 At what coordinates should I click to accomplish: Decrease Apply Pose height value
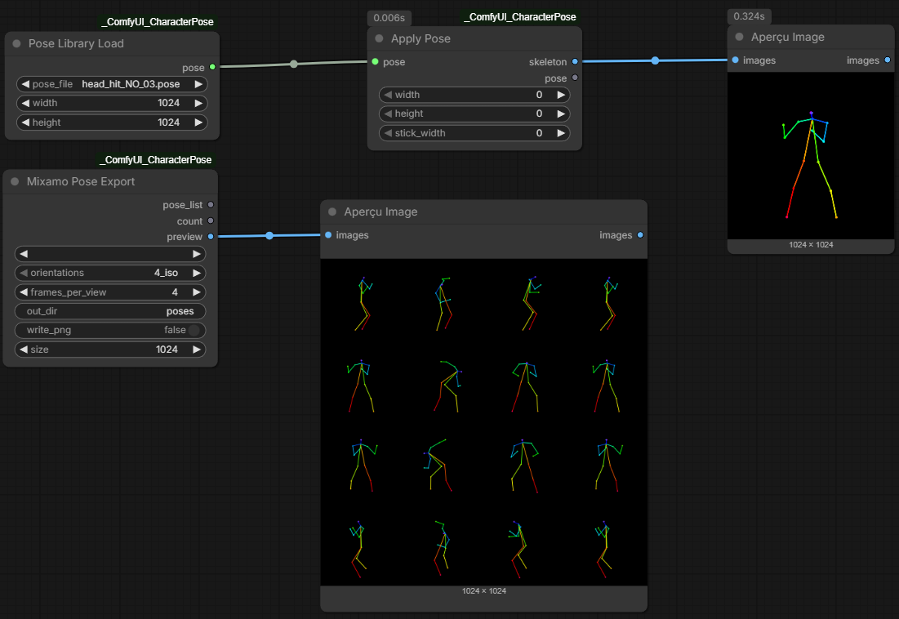[388, 114]
